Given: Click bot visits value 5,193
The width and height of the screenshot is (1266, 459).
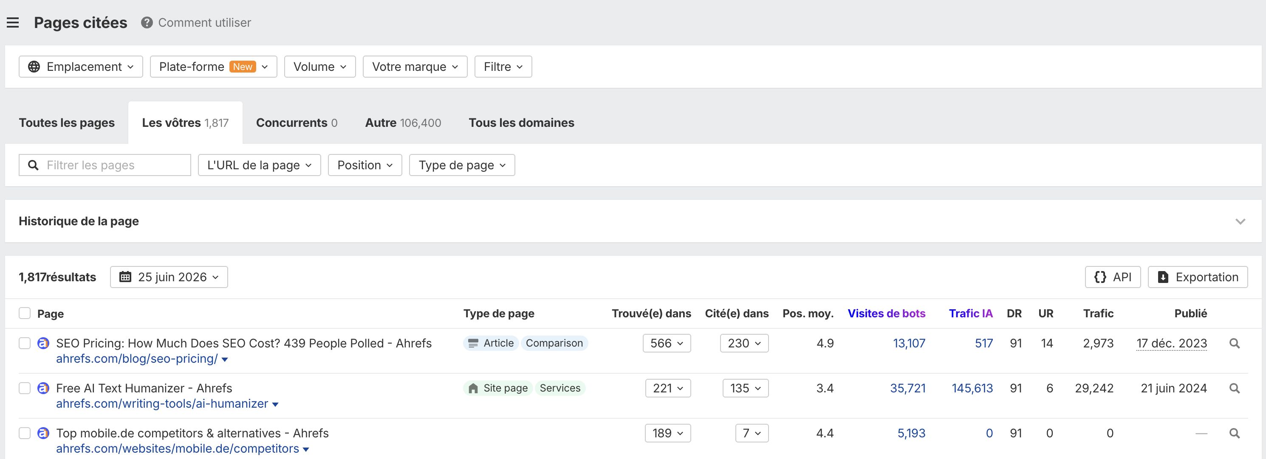Looking at the screenshot, I should pyautogui.click(x=911, y=434).
